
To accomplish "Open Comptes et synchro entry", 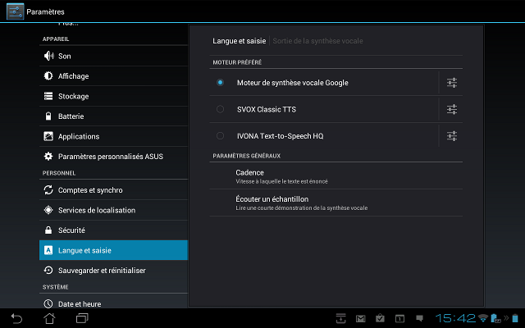I will [113, 190].
